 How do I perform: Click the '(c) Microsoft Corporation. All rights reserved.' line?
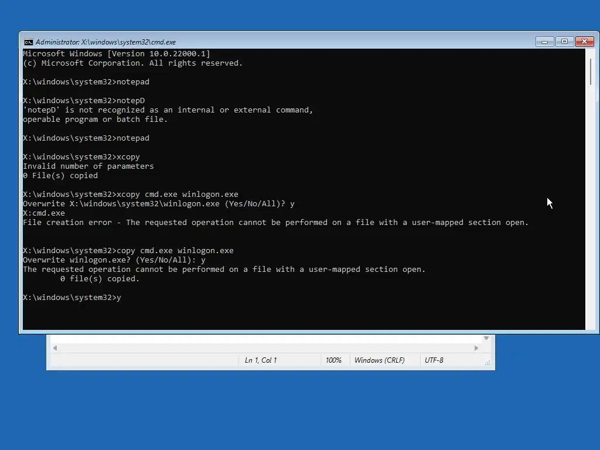click(133, 63)
